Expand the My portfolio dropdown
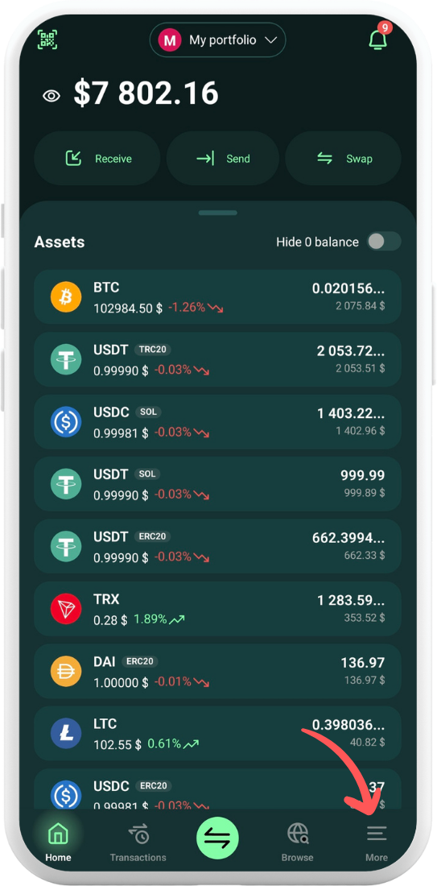Viewport: 437px width, 886px height. [x=217, y=40]
